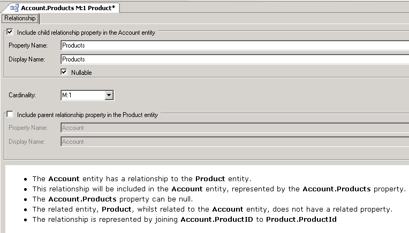Viewport: 409px width, 233px height.
Task: Click the M:1 value in the Cardinality combo box
Action: click(x=81, y=95)
